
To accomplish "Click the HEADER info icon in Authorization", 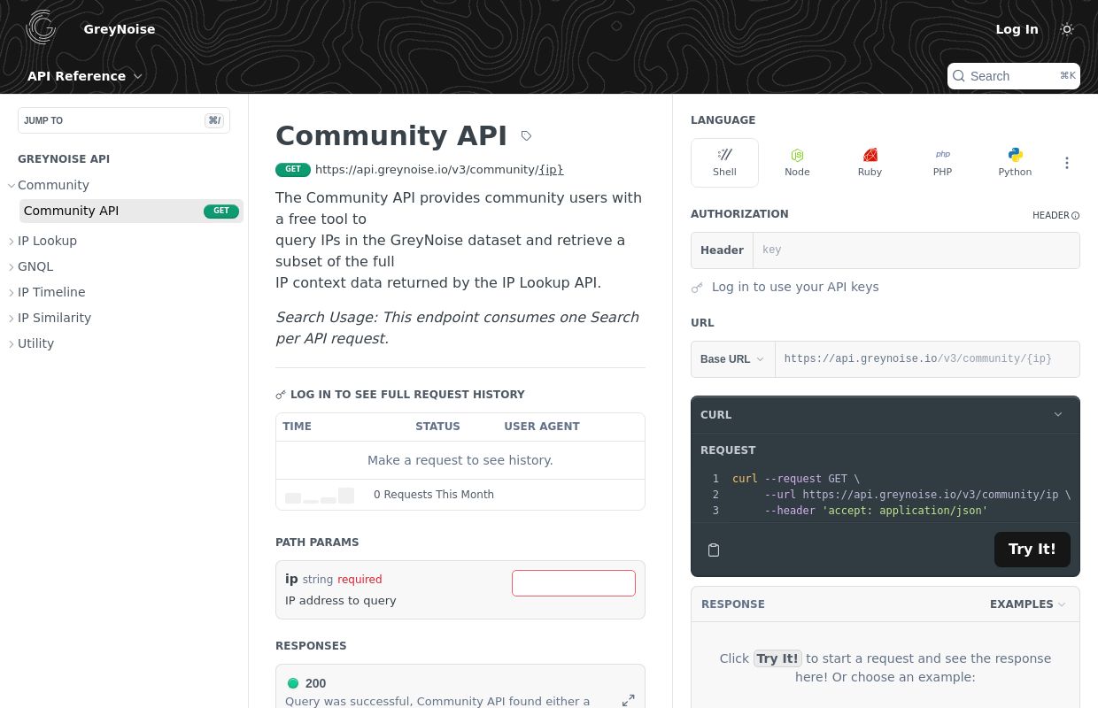I will (x=1076, y=215).
